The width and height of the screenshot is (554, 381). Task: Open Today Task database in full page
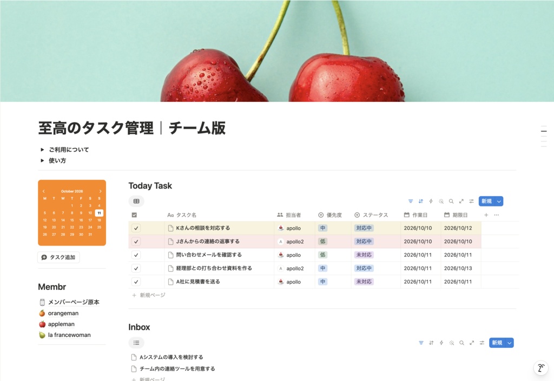461,201
